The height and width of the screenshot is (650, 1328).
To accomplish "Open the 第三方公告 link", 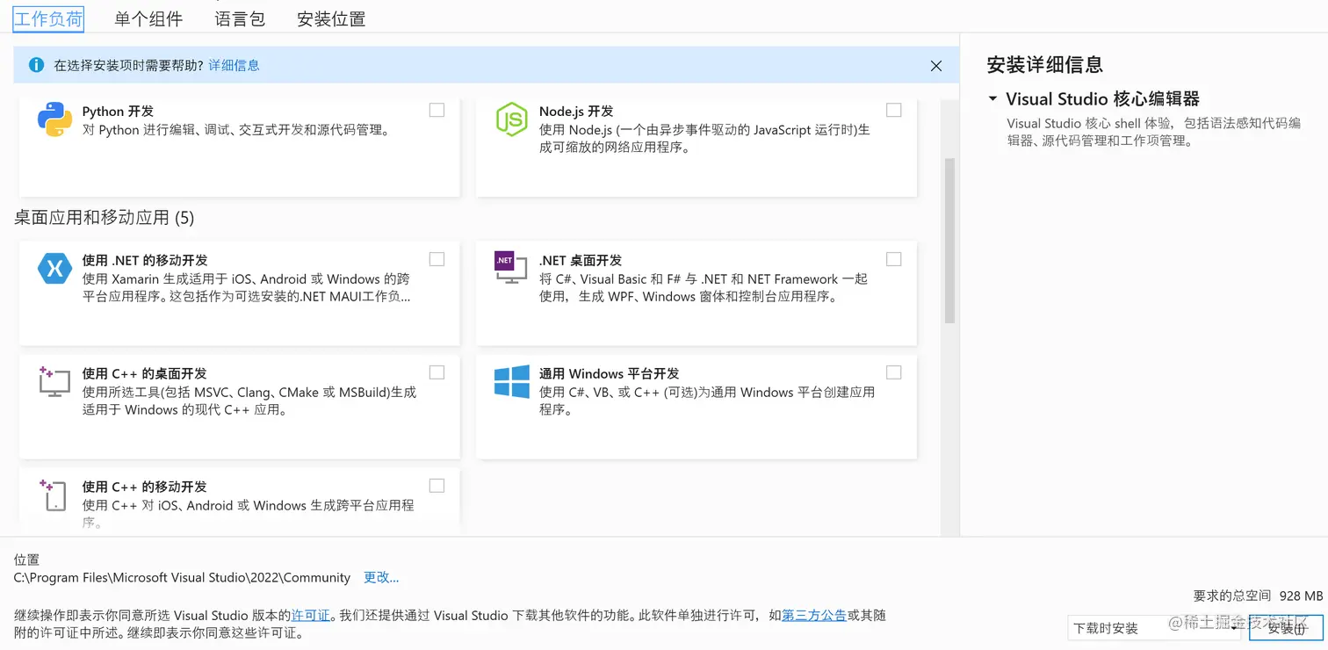I will [x=814, y=615].
